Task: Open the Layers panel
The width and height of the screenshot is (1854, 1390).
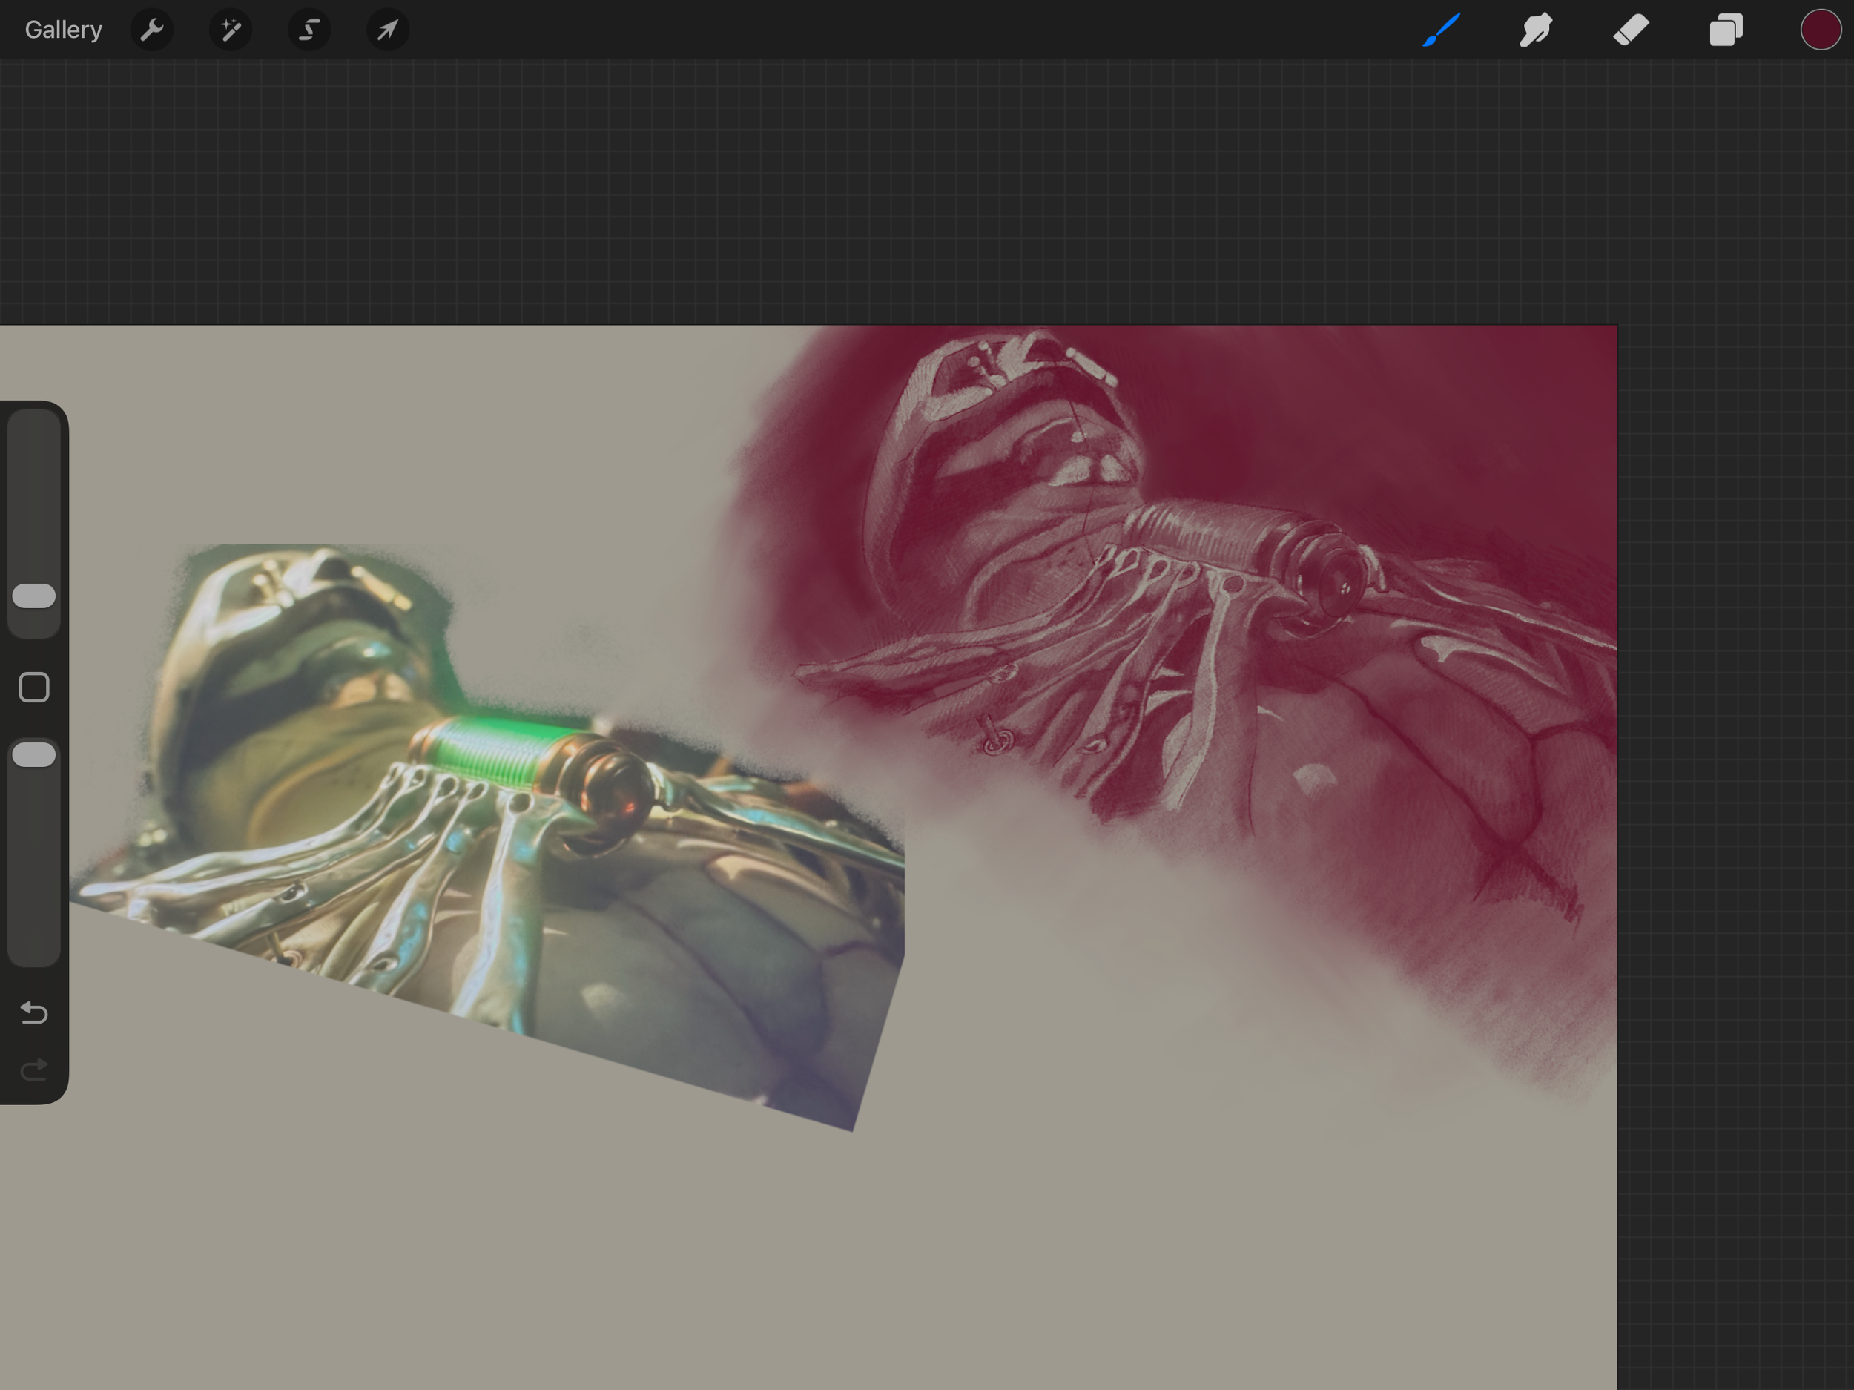Action: point(1726,30)
